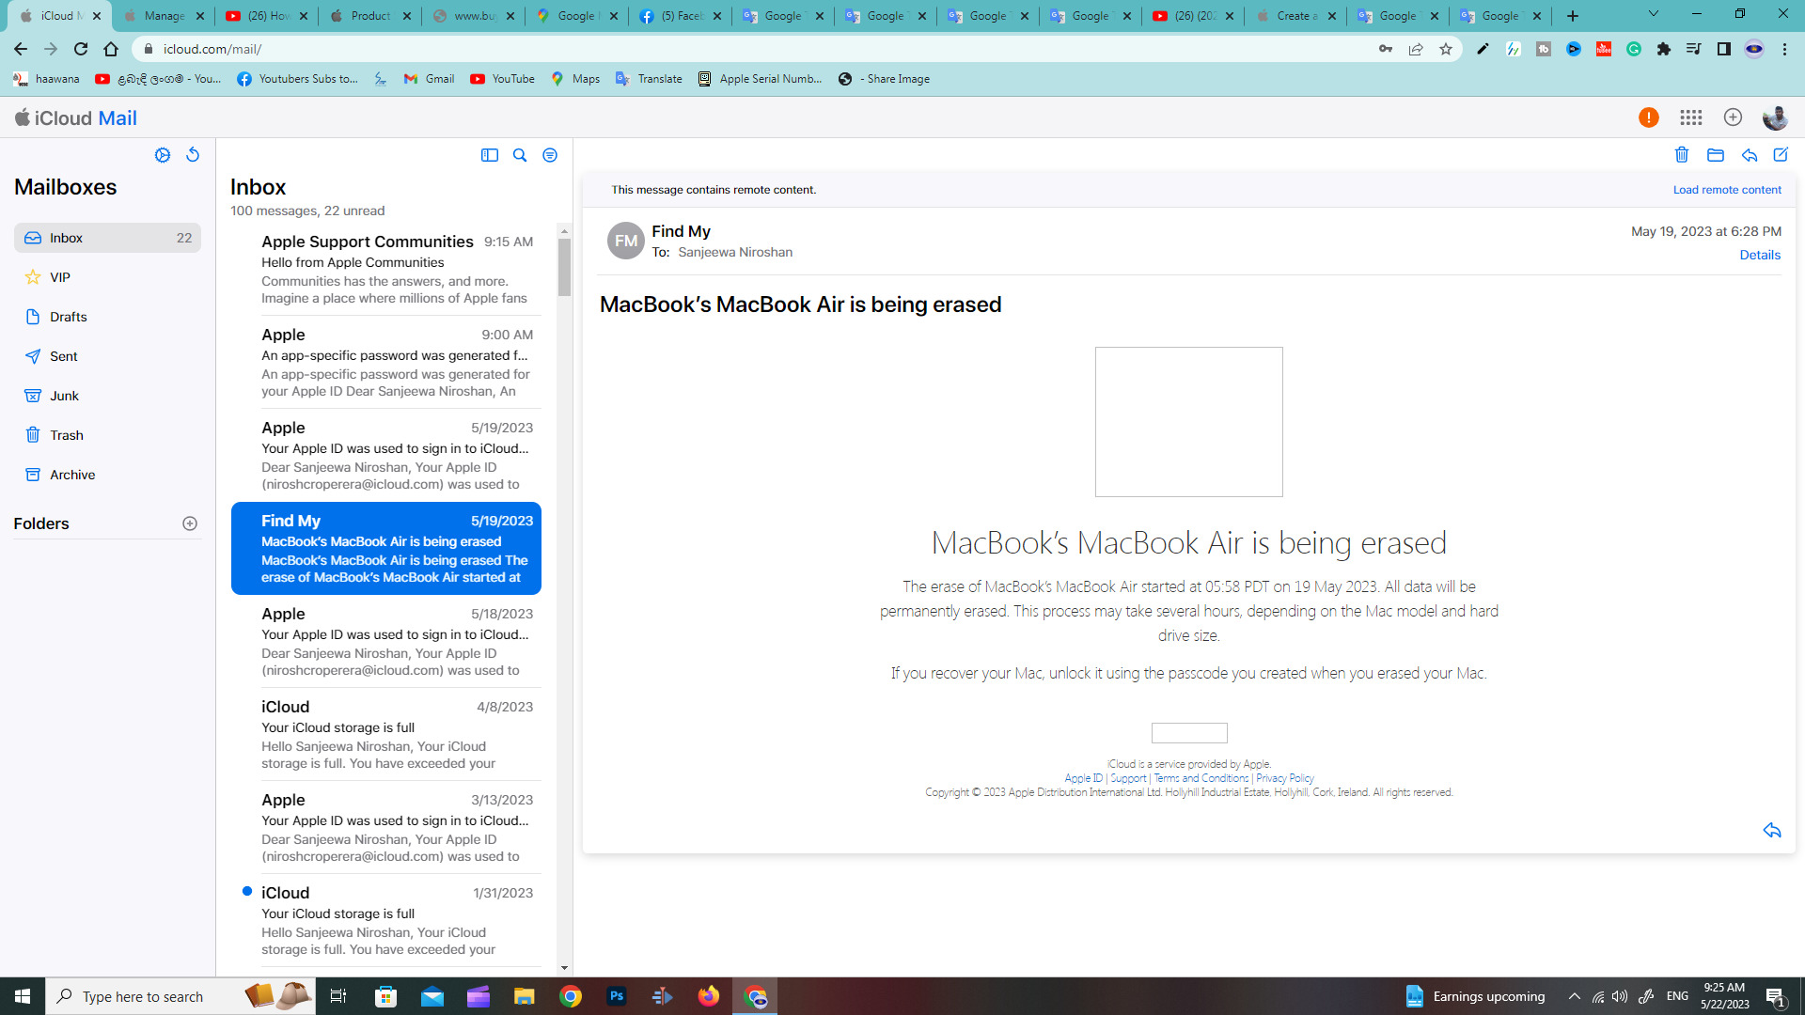The width and height of the screenshot is (1805, 1015).
Task: Refresh mailboxes with the circular arrow icon
Action: pyautogui.click(x=193, y=155)
